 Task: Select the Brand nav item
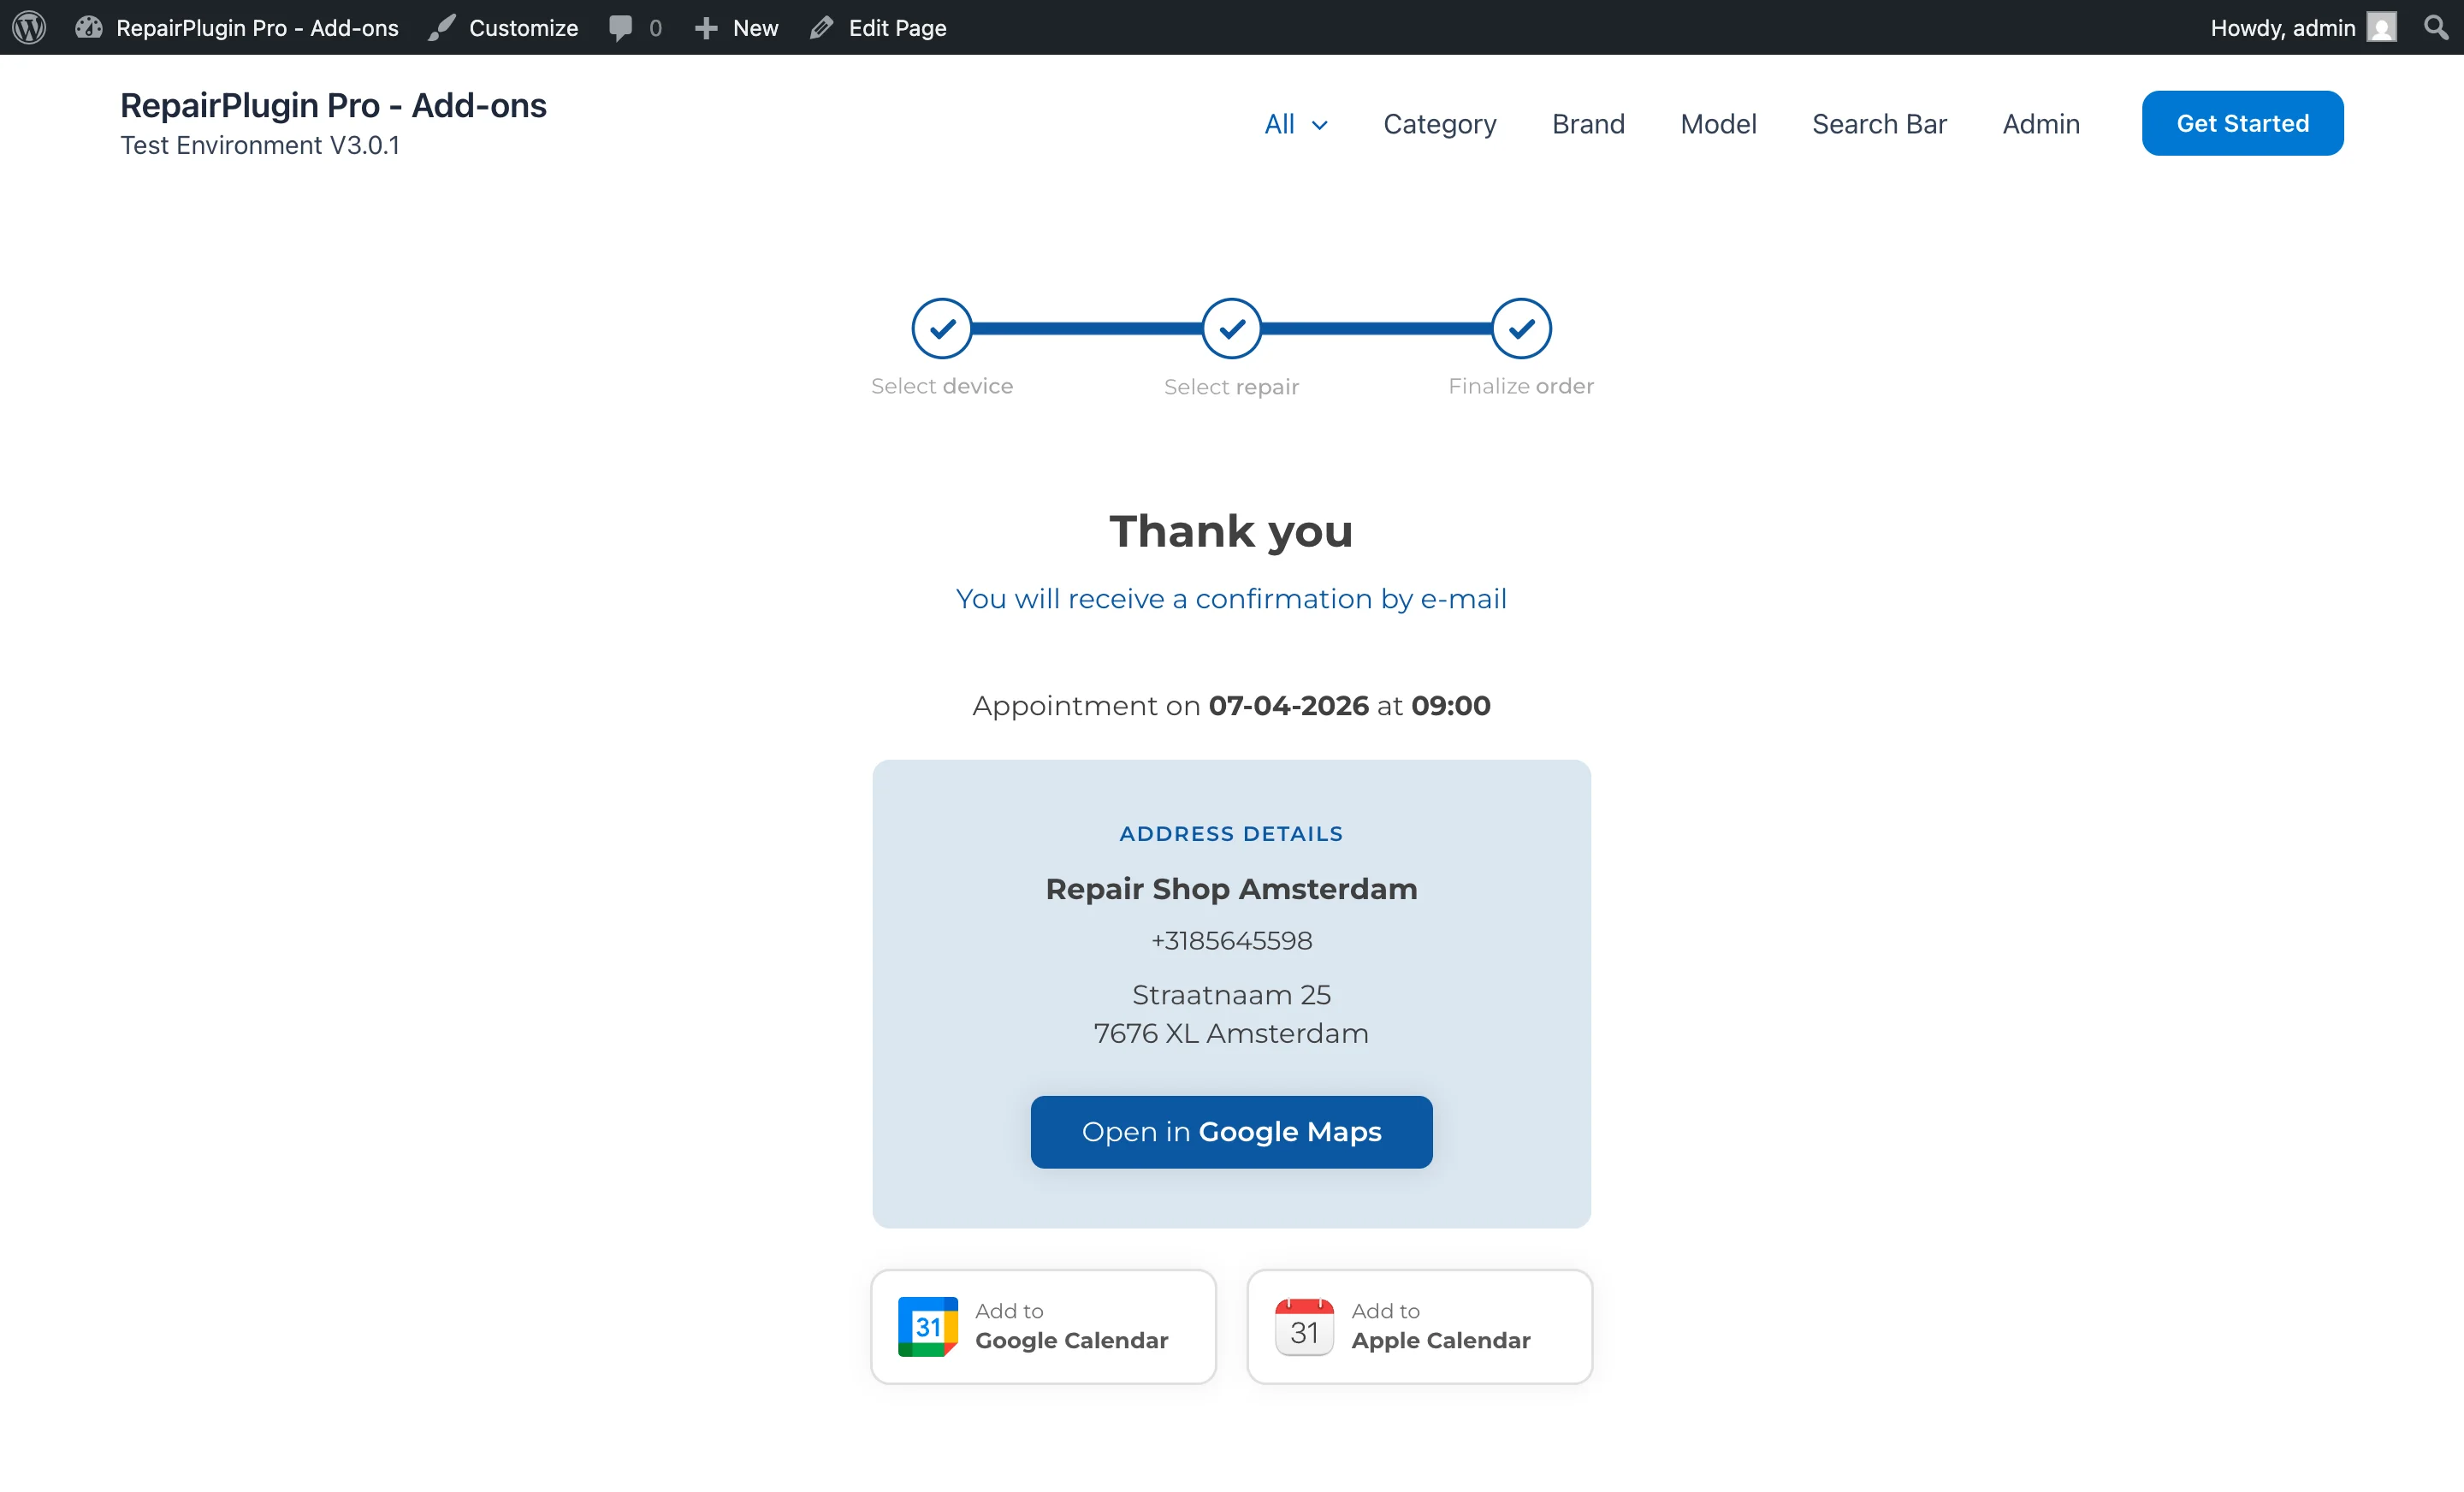click(x=1588, y=123)
